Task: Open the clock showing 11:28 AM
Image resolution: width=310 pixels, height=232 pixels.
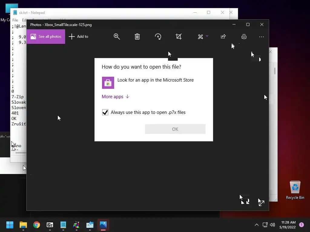Action: [x=288, y=225]
